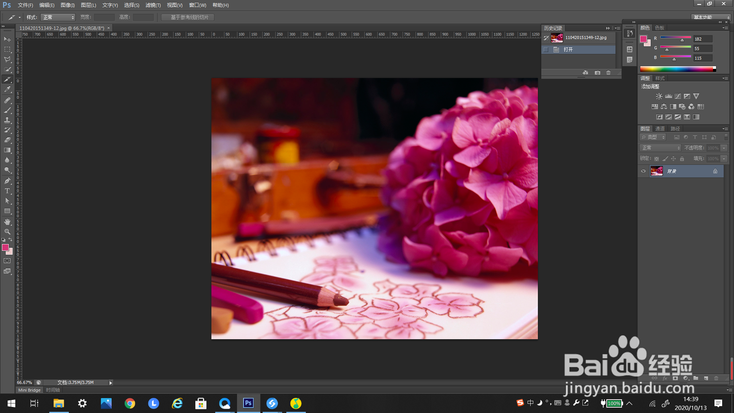Select the Healing Brush tool
This screenshot has height=413, width=734.
pos(7,100)
